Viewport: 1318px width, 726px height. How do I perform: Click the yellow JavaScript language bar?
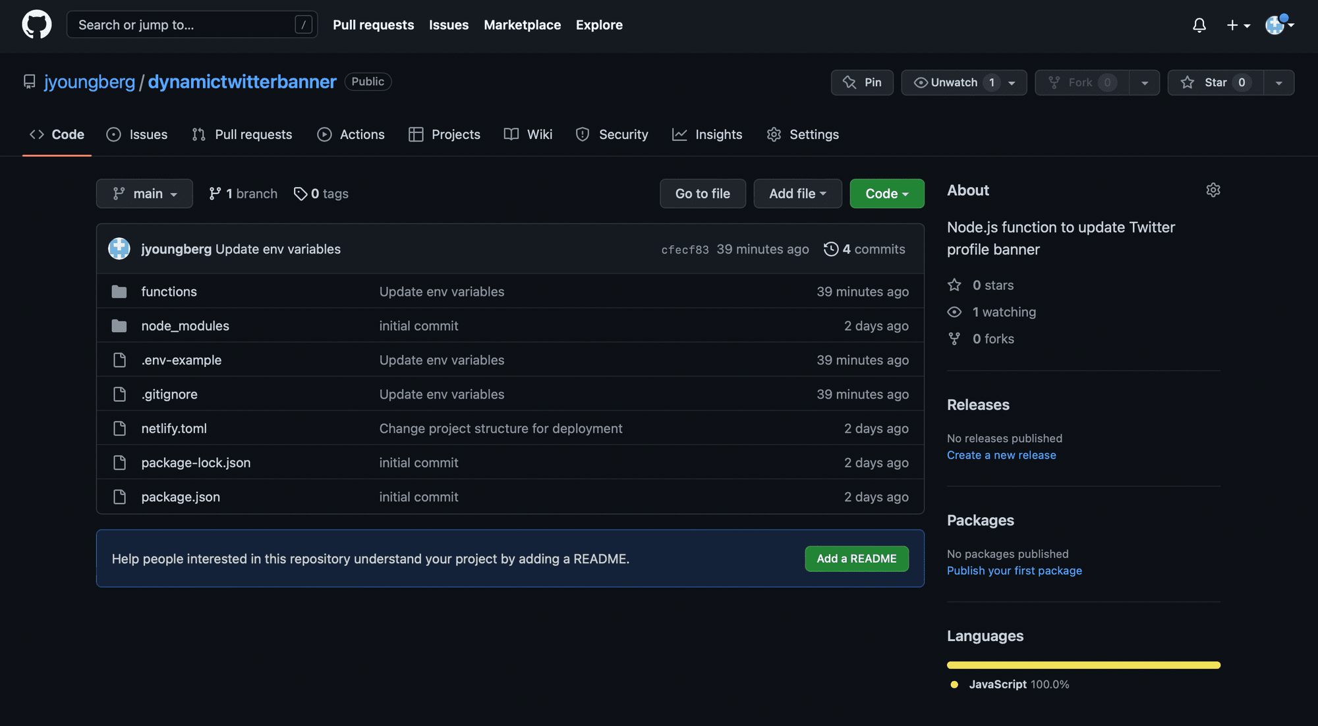pos(1083,665)
